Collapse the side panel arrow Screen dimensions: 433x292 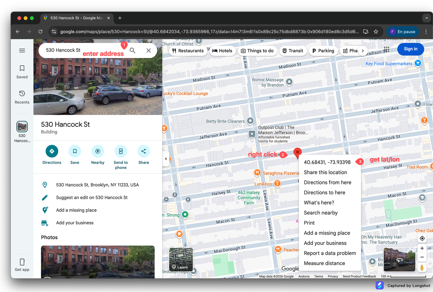(166, 159)
